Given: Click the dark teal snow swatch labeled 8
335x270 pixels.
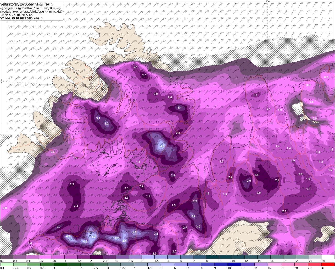Looking at the screenshot, I should point(213,257).
